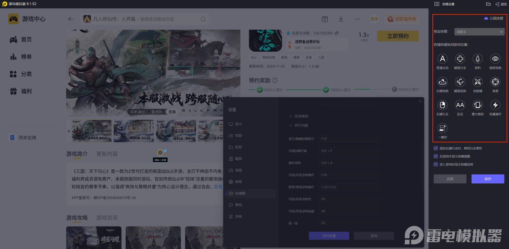Click the Ctrl + 8 field for 操作录制
The height and width of the screenshot is (249, 509).
coord(349,163)
